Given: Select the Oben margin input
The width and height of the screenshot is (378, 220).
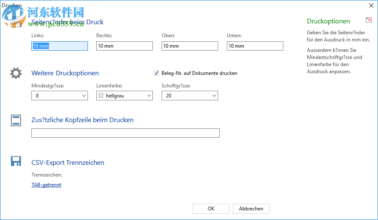Looking at the screenshot, I should tap(190, 46).
